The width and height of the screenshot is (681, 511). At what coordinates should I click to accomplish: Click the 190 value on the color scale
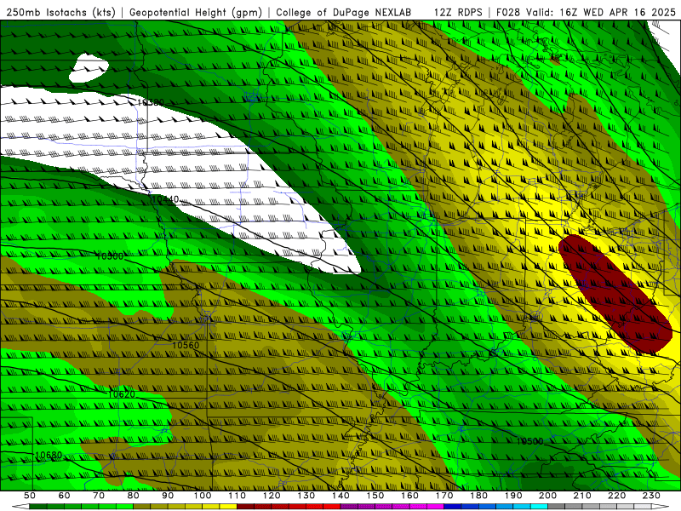[513, 496]
